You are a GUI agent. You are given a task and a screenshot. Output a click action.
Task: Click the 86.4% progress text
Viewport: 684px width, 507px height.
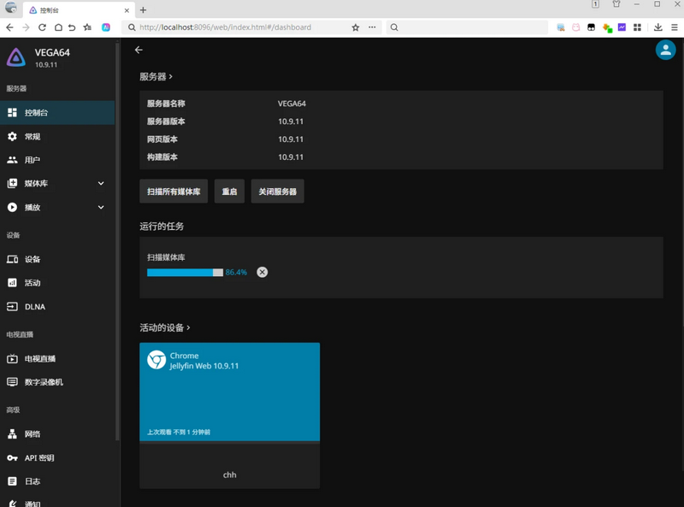coord(236,272)
